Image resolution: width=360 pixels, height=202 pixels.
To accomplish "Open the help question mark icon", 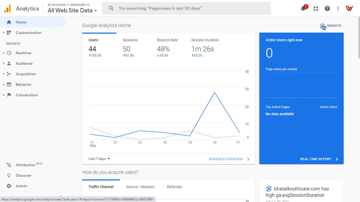I will pyautogui.click(x=327, y=8).
